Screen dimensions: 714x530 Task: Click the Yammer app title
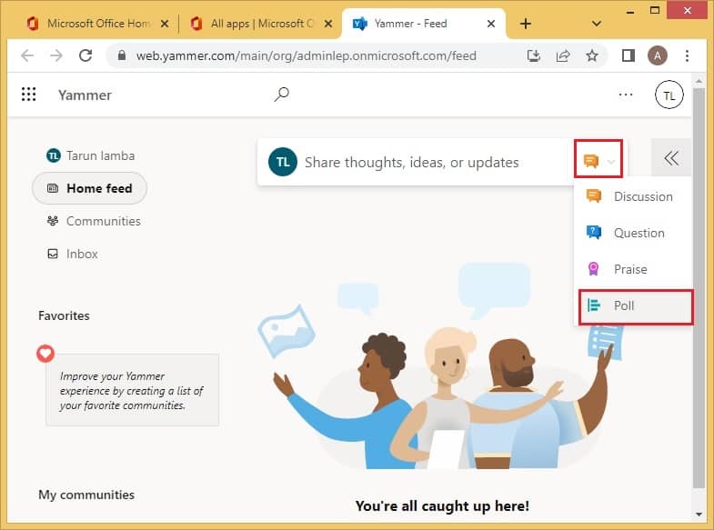pos(85,95)
